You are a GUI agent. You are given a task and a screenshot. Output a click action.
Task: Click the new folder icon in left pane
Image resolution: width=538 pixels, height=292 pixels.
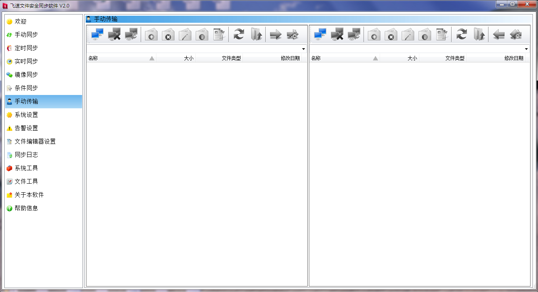(x=151, y=35)
